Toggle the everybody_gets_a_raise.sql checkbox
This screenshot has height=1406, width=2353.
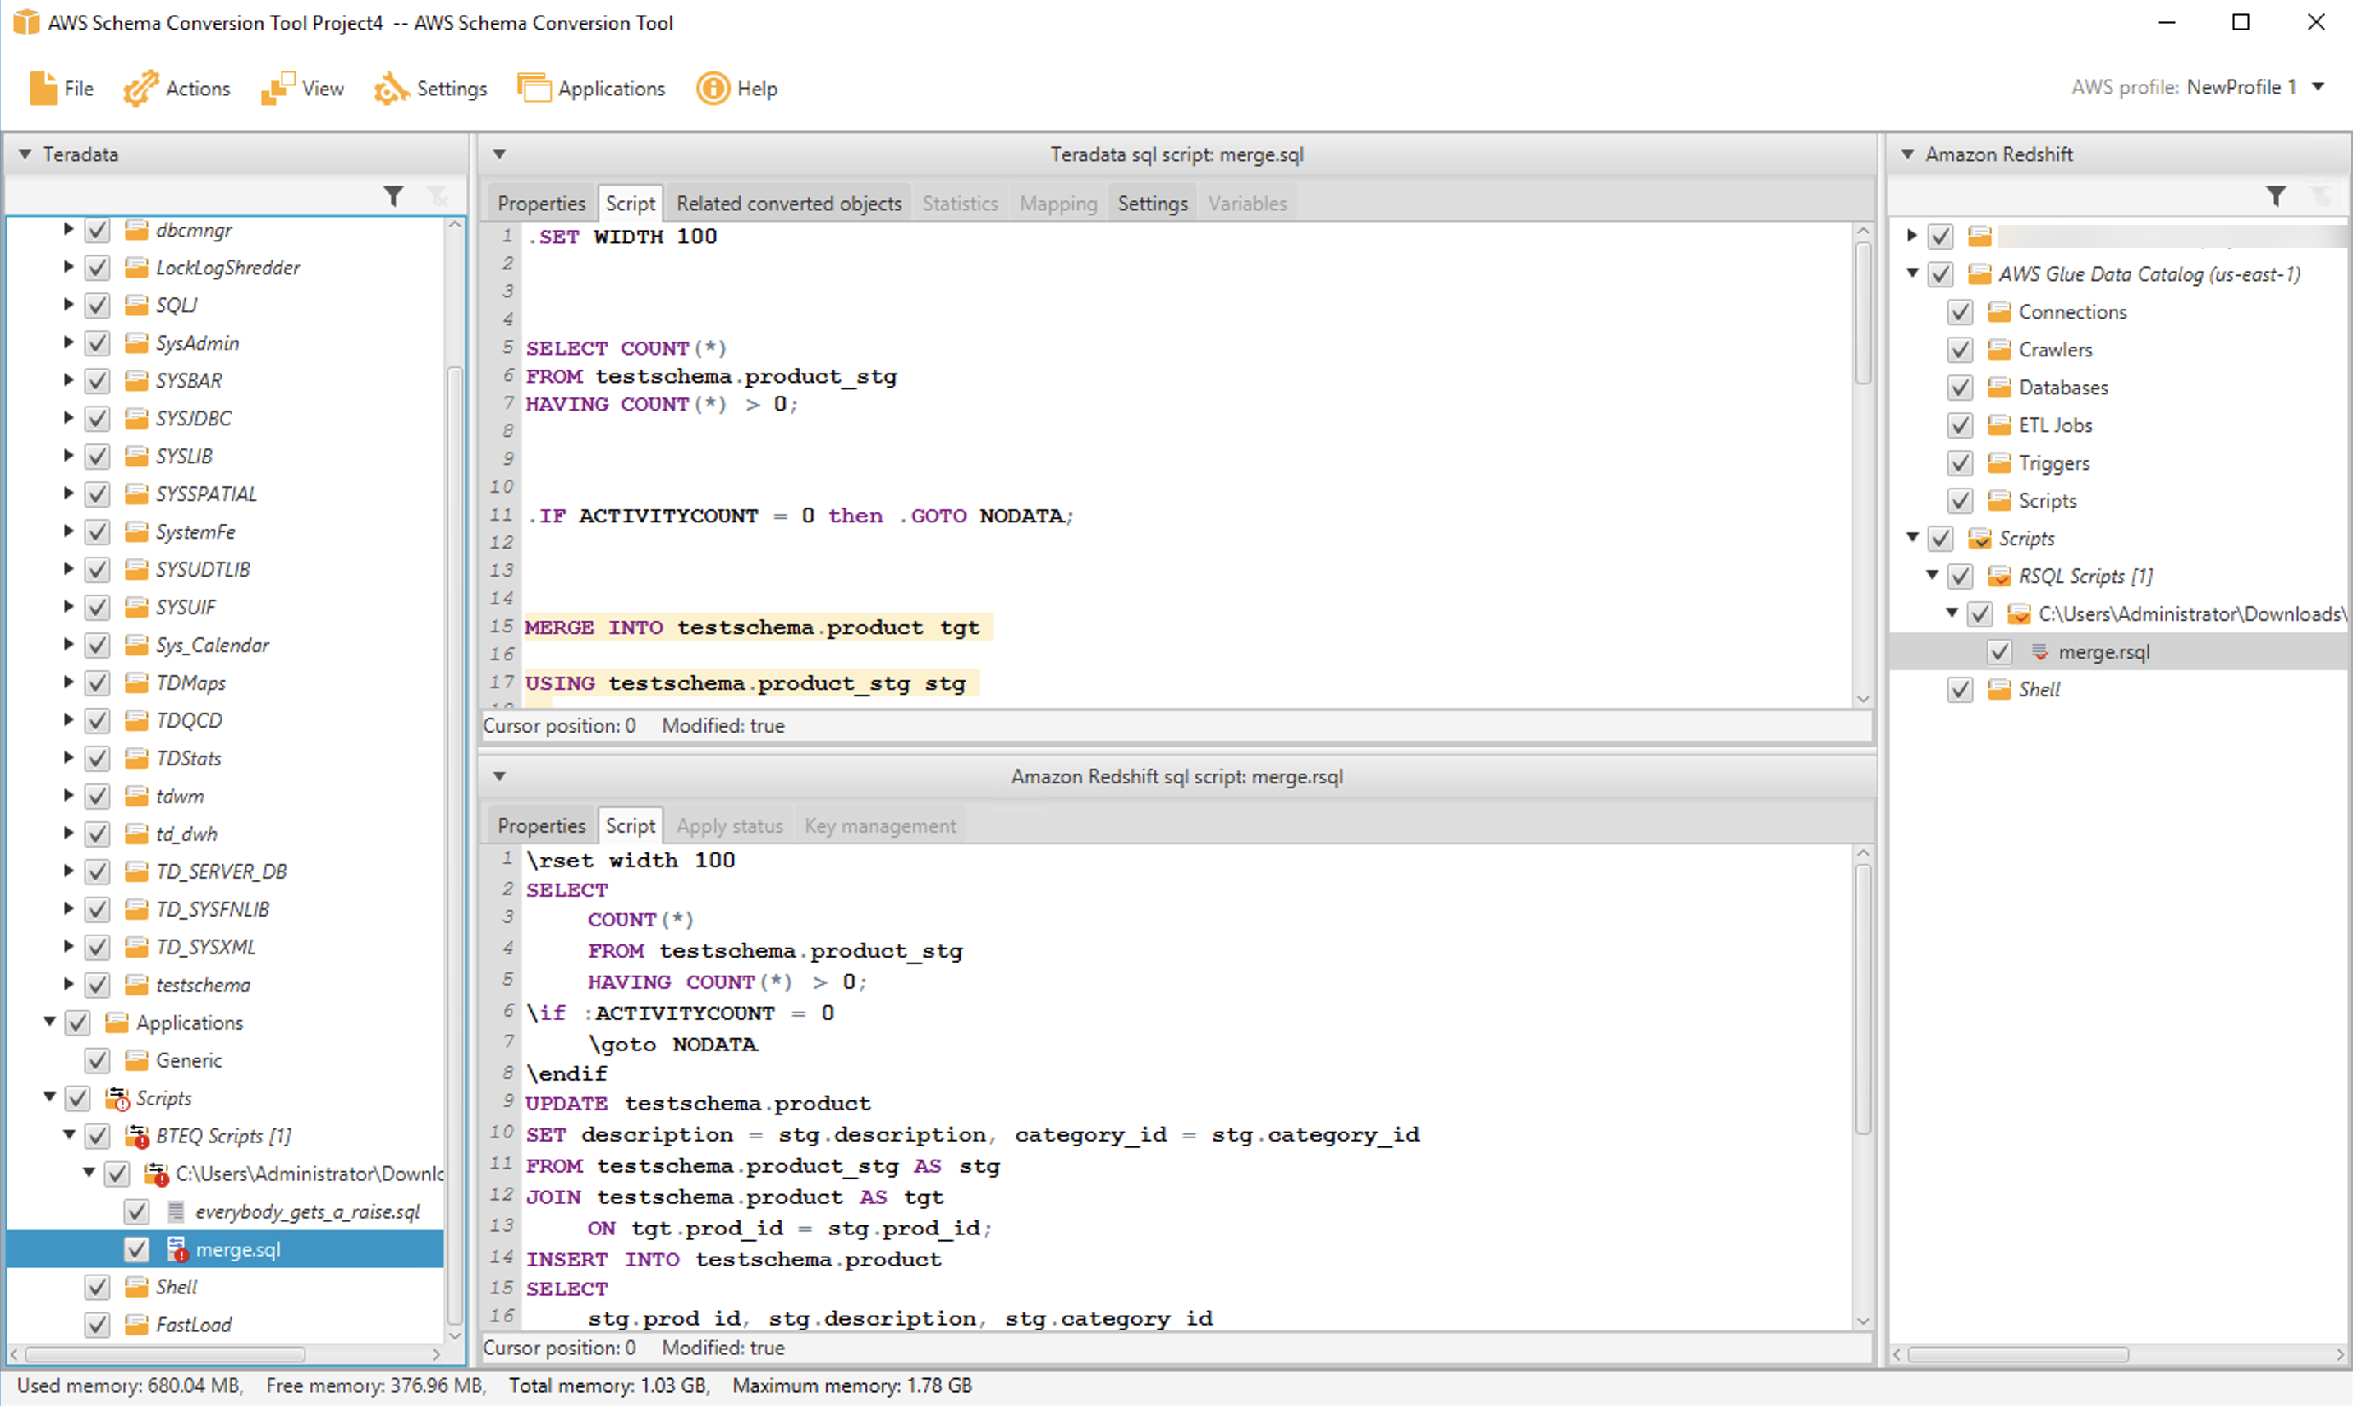[x=136, y=1211]
